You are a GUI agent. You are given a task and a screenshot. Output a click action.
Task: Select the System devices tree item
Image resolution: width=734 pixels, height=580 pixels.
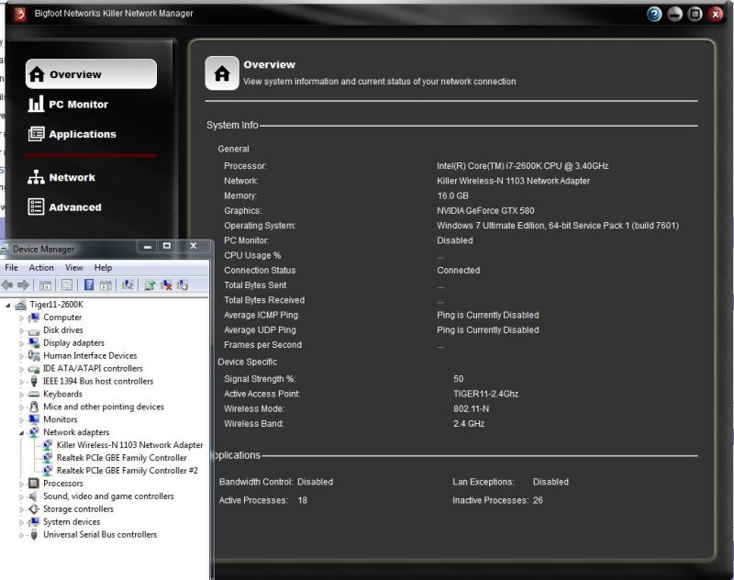72,521
